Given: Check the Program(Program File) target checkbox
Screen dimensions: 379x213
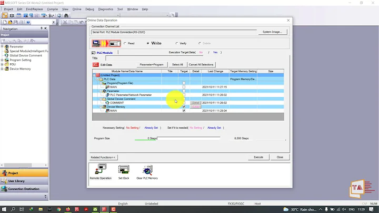Looking at the screenshot, I should pyautogui.click(x=184, y=83).
